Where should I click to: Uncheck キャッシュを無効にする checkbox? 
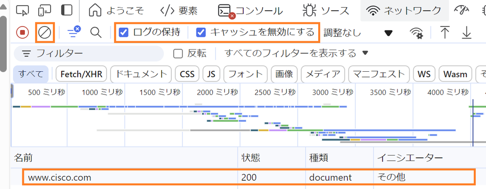point(201,32)
